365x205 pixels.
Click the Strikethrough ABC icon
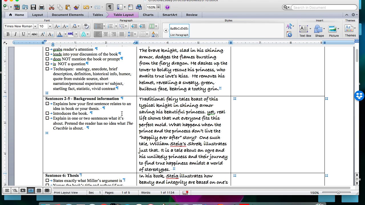[x=35, y=34]
